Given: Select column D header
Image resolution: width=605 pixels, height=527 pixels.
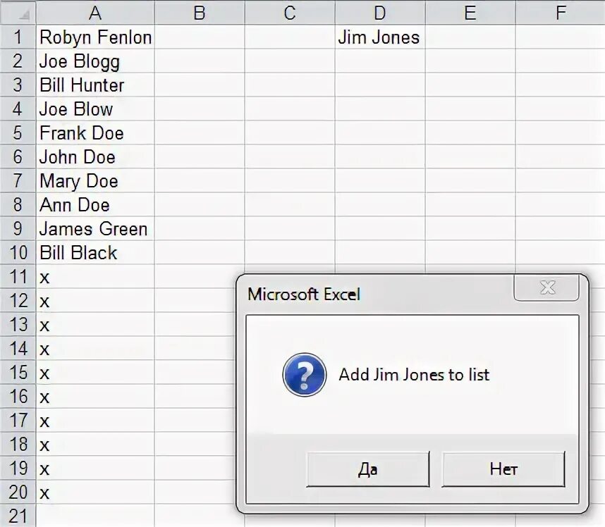Looking at the screenshot, I should pos(380,13).
